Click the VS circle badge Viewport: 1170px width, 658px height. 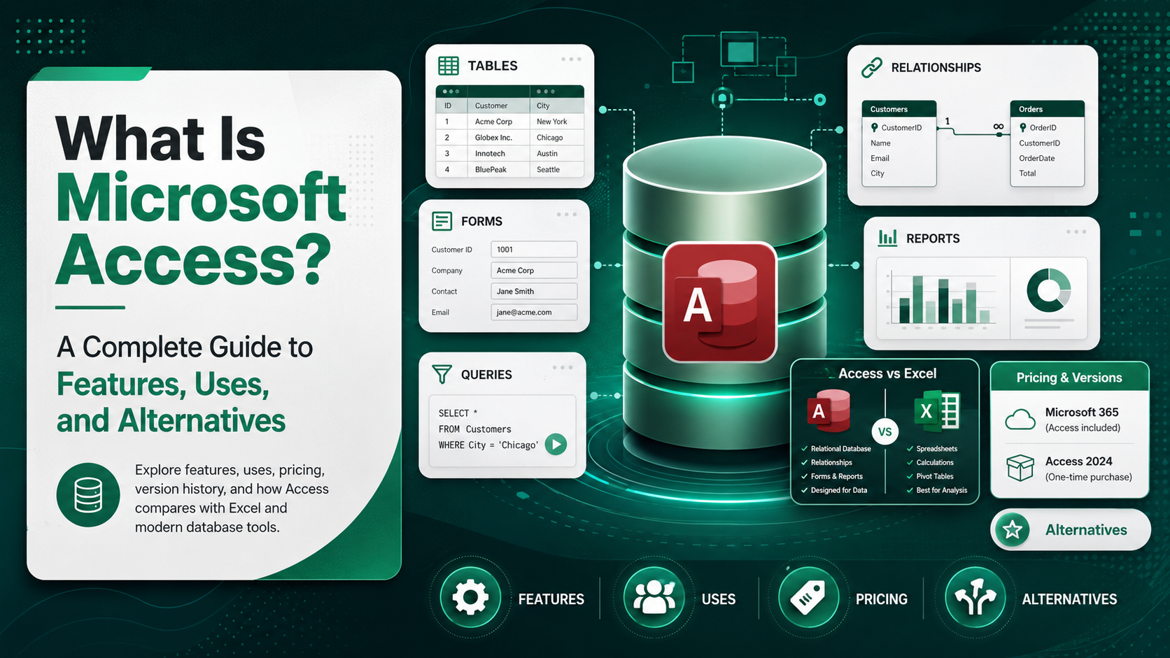885,431
